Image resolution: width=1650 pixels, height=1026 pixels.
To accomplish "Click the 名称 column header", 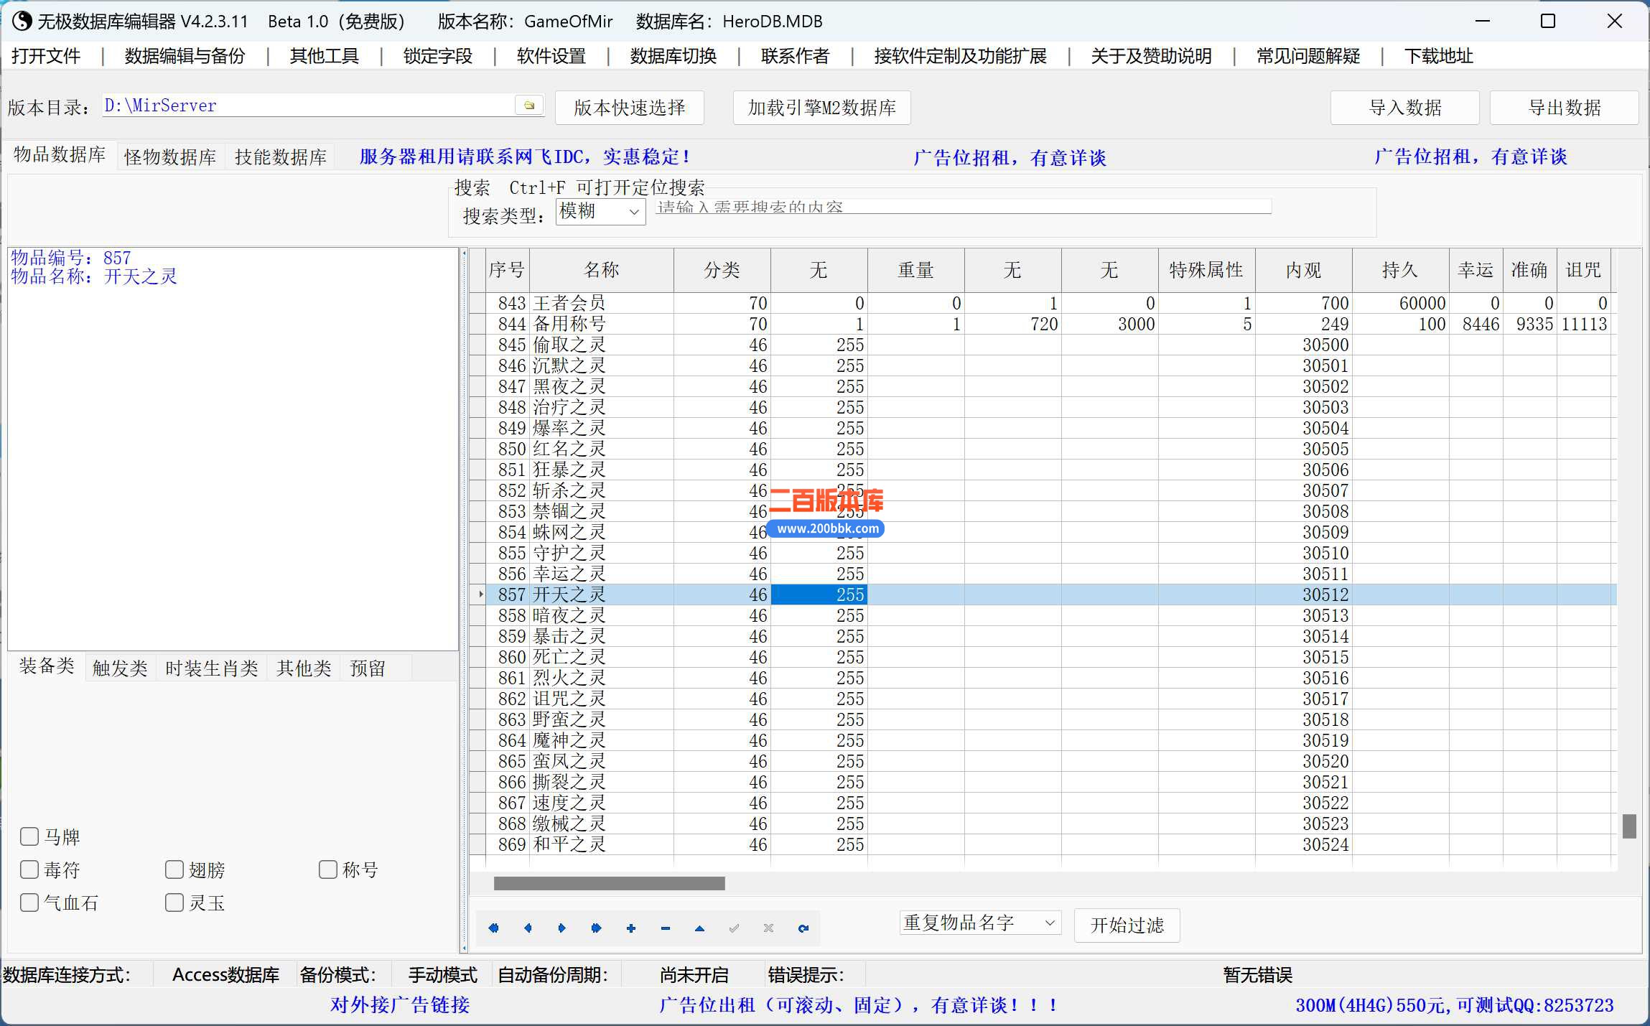I will coord(602,270).
